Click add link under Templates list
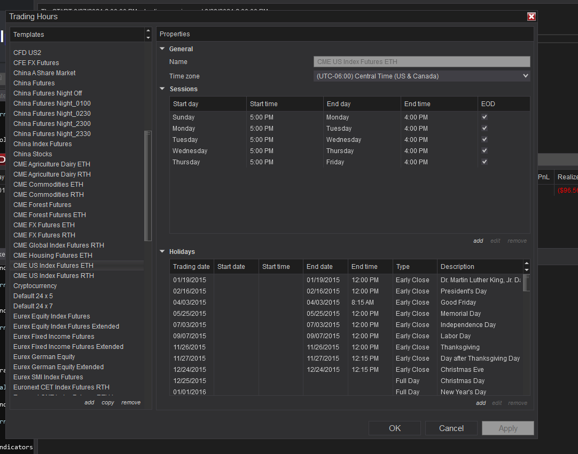Viewport: 578px width, 454px height. click(x=89, y=403)
